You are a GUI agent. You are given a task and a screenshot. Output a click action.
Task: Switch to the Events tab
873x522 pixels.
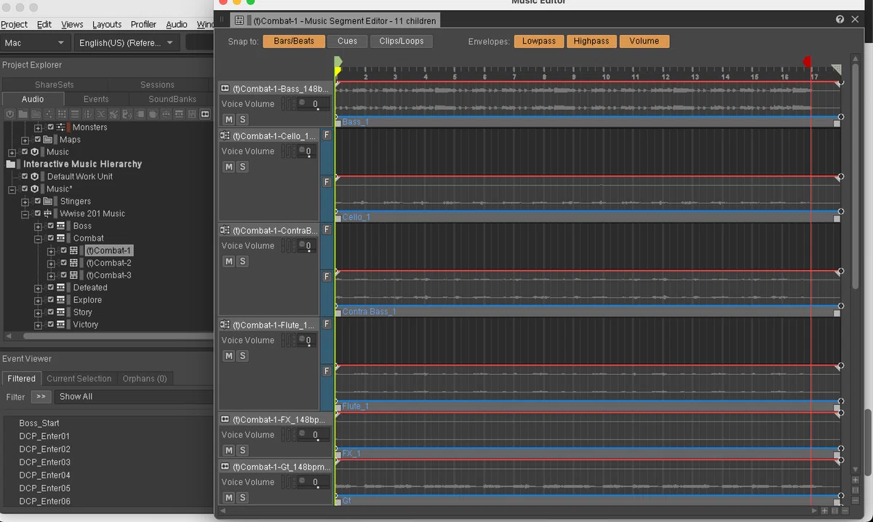tap(96, 99)
